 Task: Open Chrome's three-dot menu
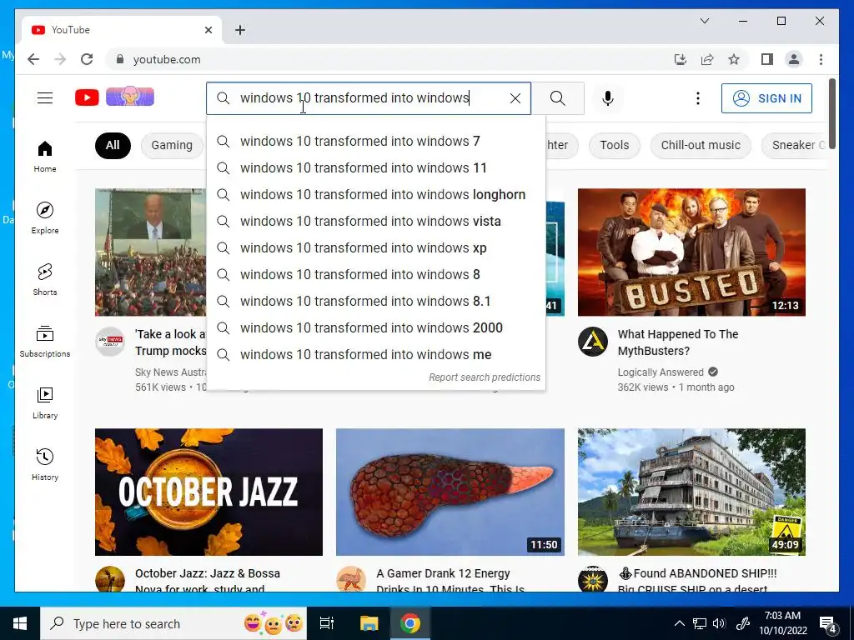pos(821,59)
